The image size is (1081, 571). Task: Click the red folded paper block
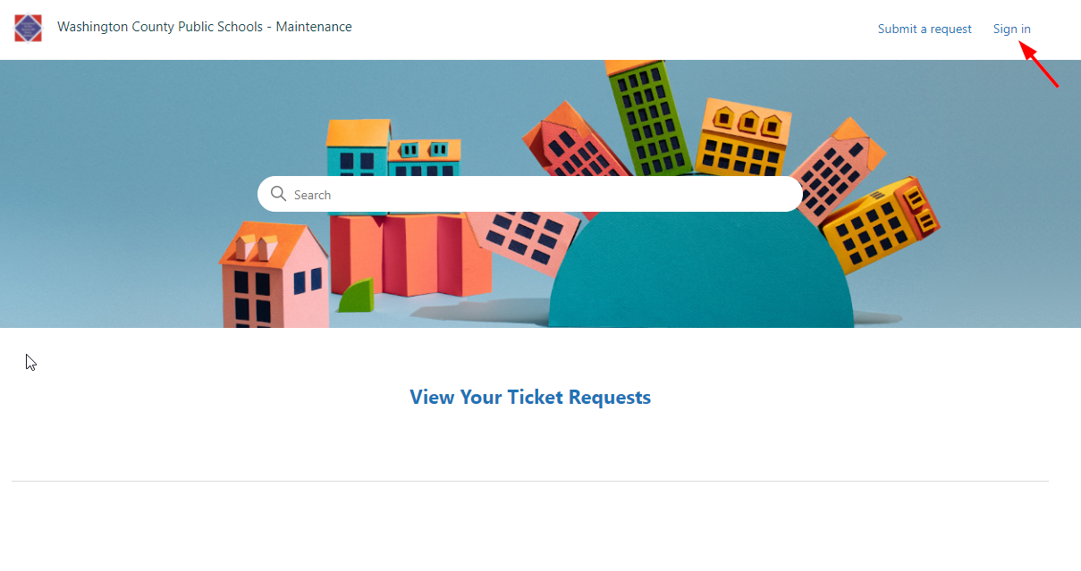click(x=407, y=255)
